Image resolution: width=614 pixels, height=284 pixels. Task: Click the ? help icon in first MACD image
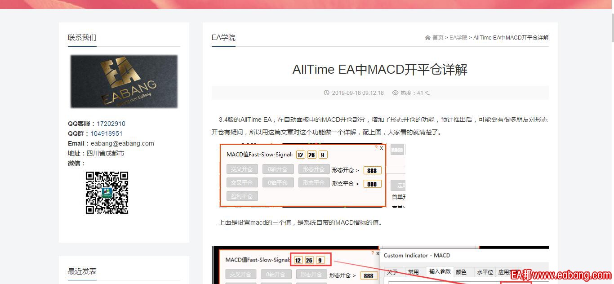pyautogui.click(x=376, y=147)
